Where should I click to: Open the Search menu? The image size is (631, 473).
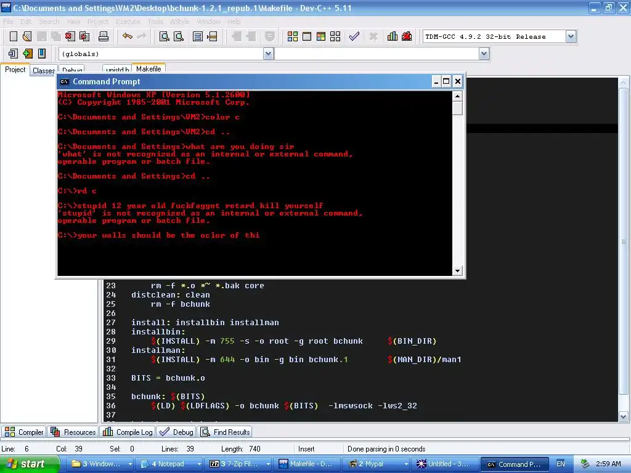tap(49, 22)
